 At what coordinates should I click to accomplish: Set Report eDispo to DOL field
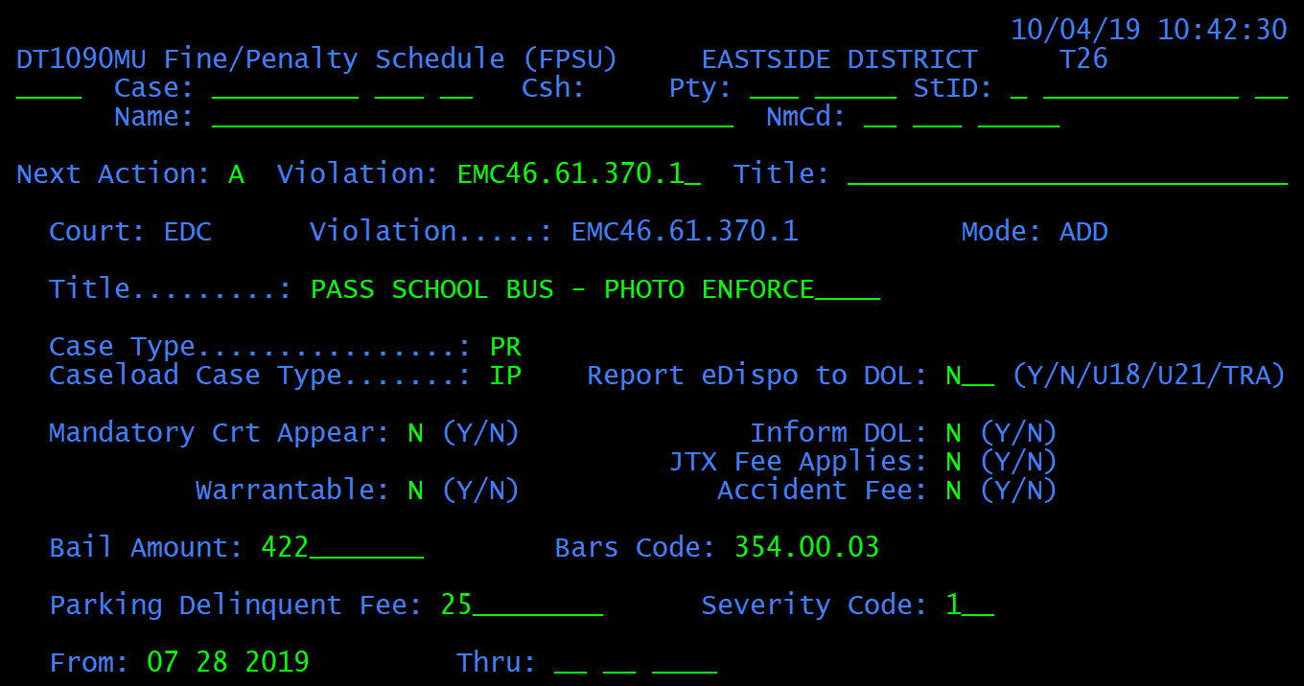tap(969, 376)
